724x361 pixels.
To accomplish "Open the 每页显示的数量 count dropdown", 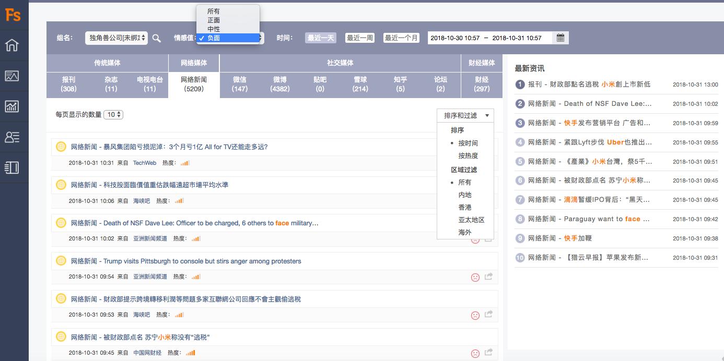I will [113, 115].
